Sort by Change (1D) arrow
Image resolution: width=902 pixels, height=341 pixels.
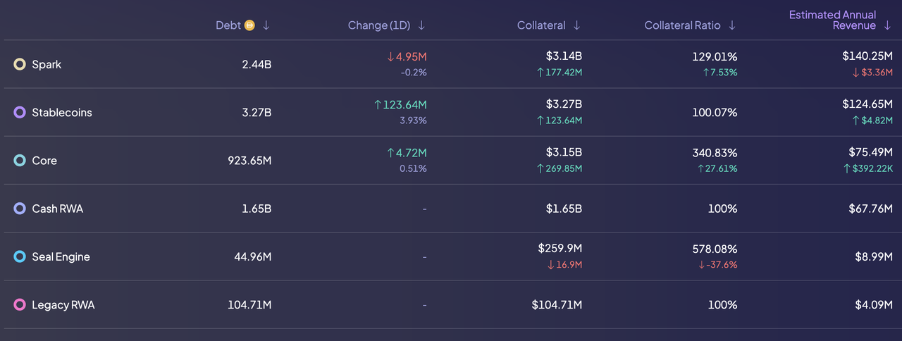pos(421,25)
